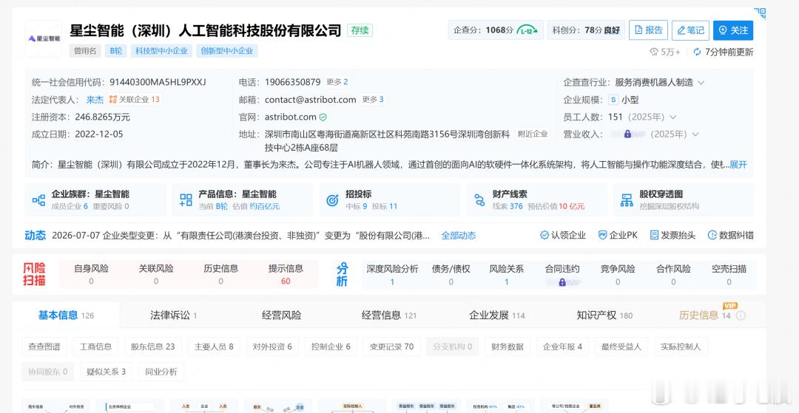Click the 创新型中小企业 tag
Screen dimensions: 799x413
click(227, 51)
